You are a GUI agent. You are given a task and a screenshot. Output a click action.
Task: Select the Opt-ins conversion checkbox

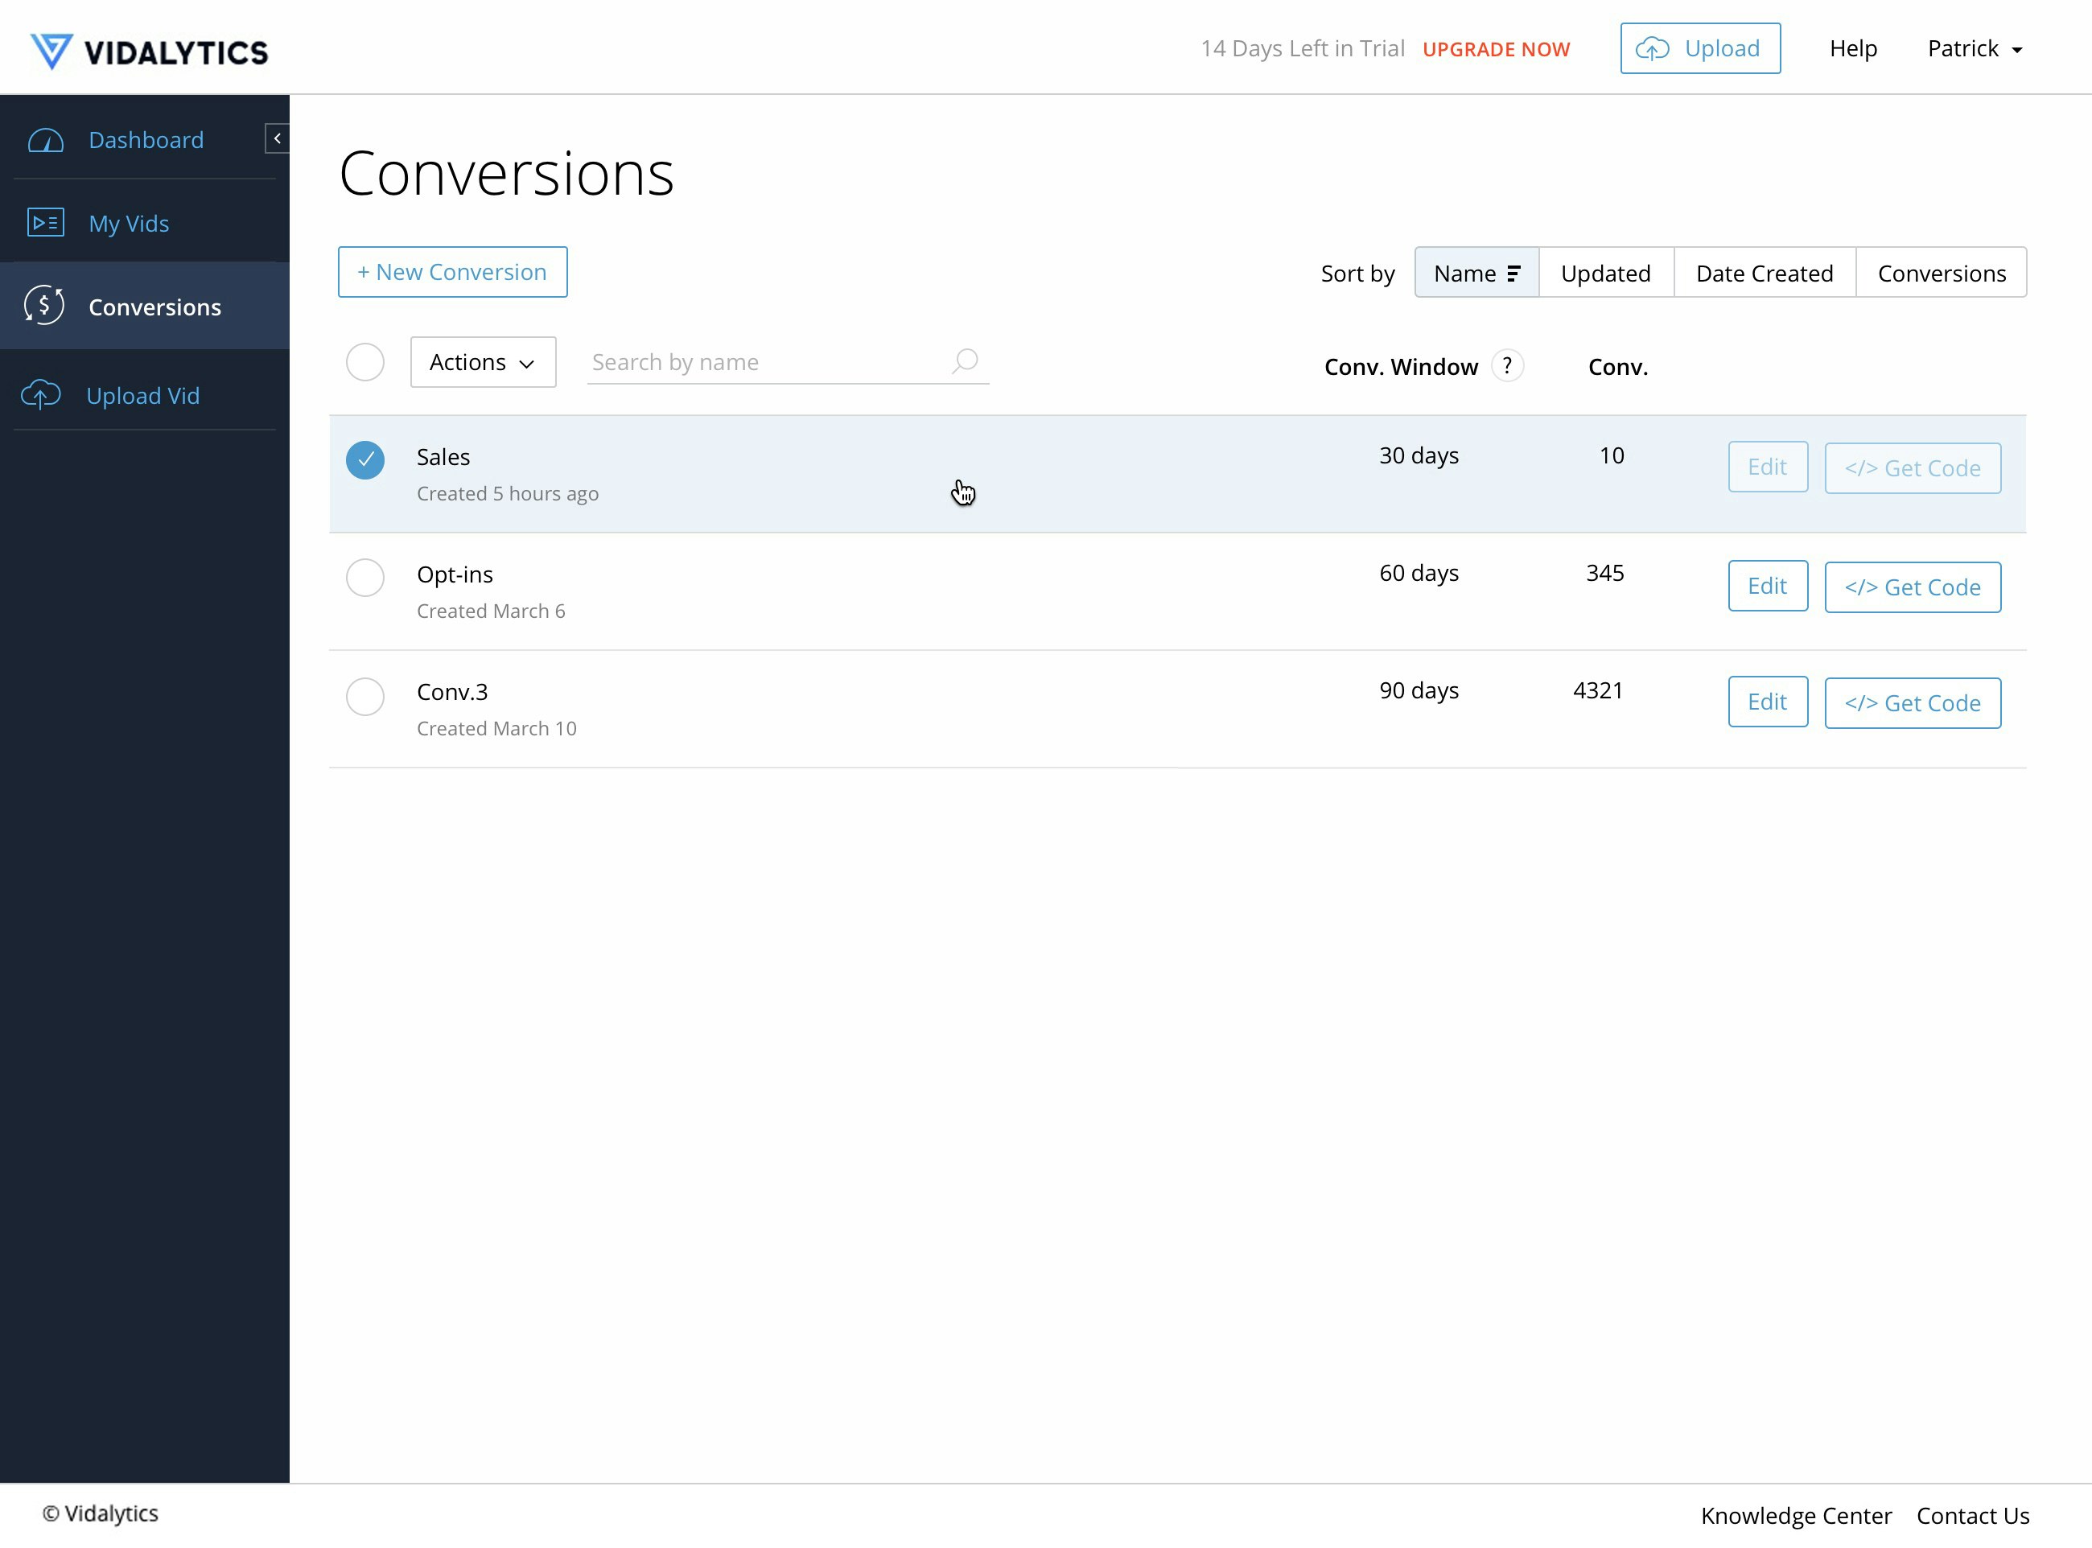click(364, 577)
